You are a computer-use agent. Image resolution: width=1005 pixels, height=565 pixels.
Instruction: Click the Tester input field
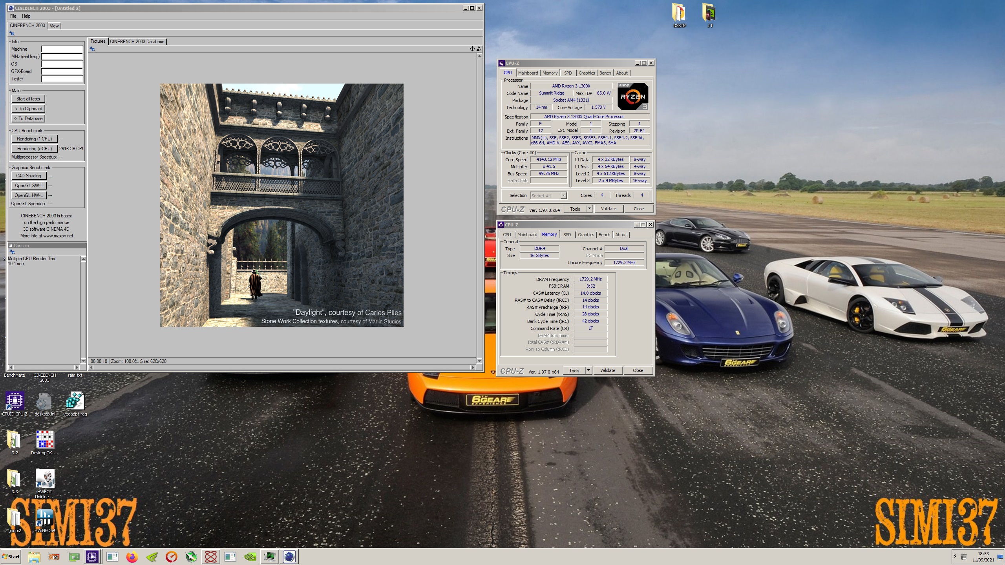tap(62, 79)
